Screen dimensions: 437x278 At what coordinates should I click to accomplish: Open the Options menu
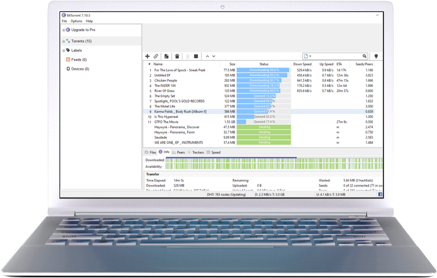pos(76,21)
